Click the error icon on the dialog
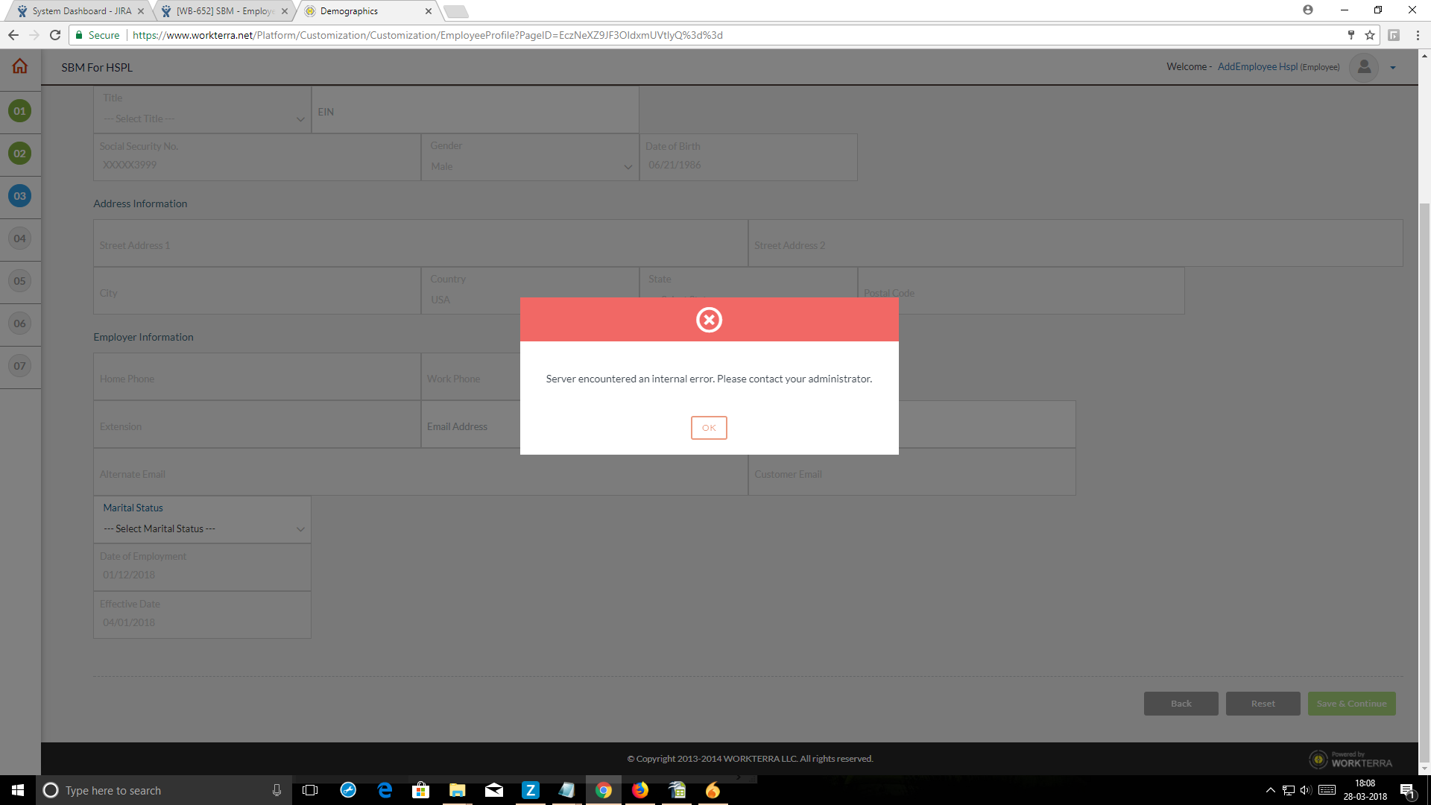Viewport: 1431px width, 805px height. [709, 320]
